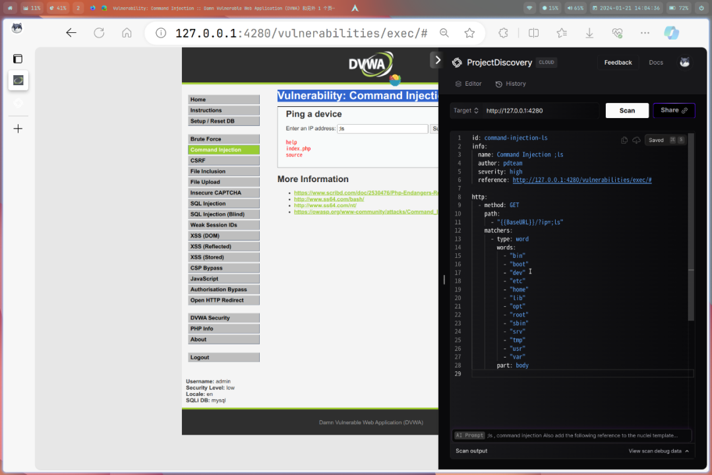
Task: Open the File Inclusion menu item
Action: point(224,172)
